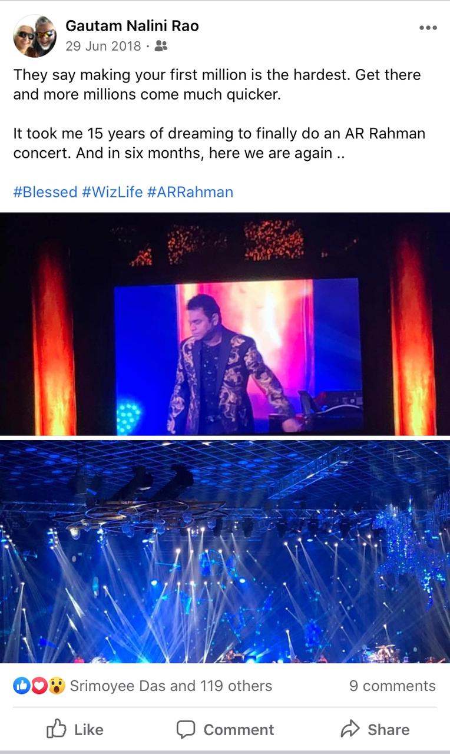This screenshot has height=754, width=450.
Task: Open Gautam Nalini Rao's profile picture
Action: pyautogui.click(x=35, y=36)
